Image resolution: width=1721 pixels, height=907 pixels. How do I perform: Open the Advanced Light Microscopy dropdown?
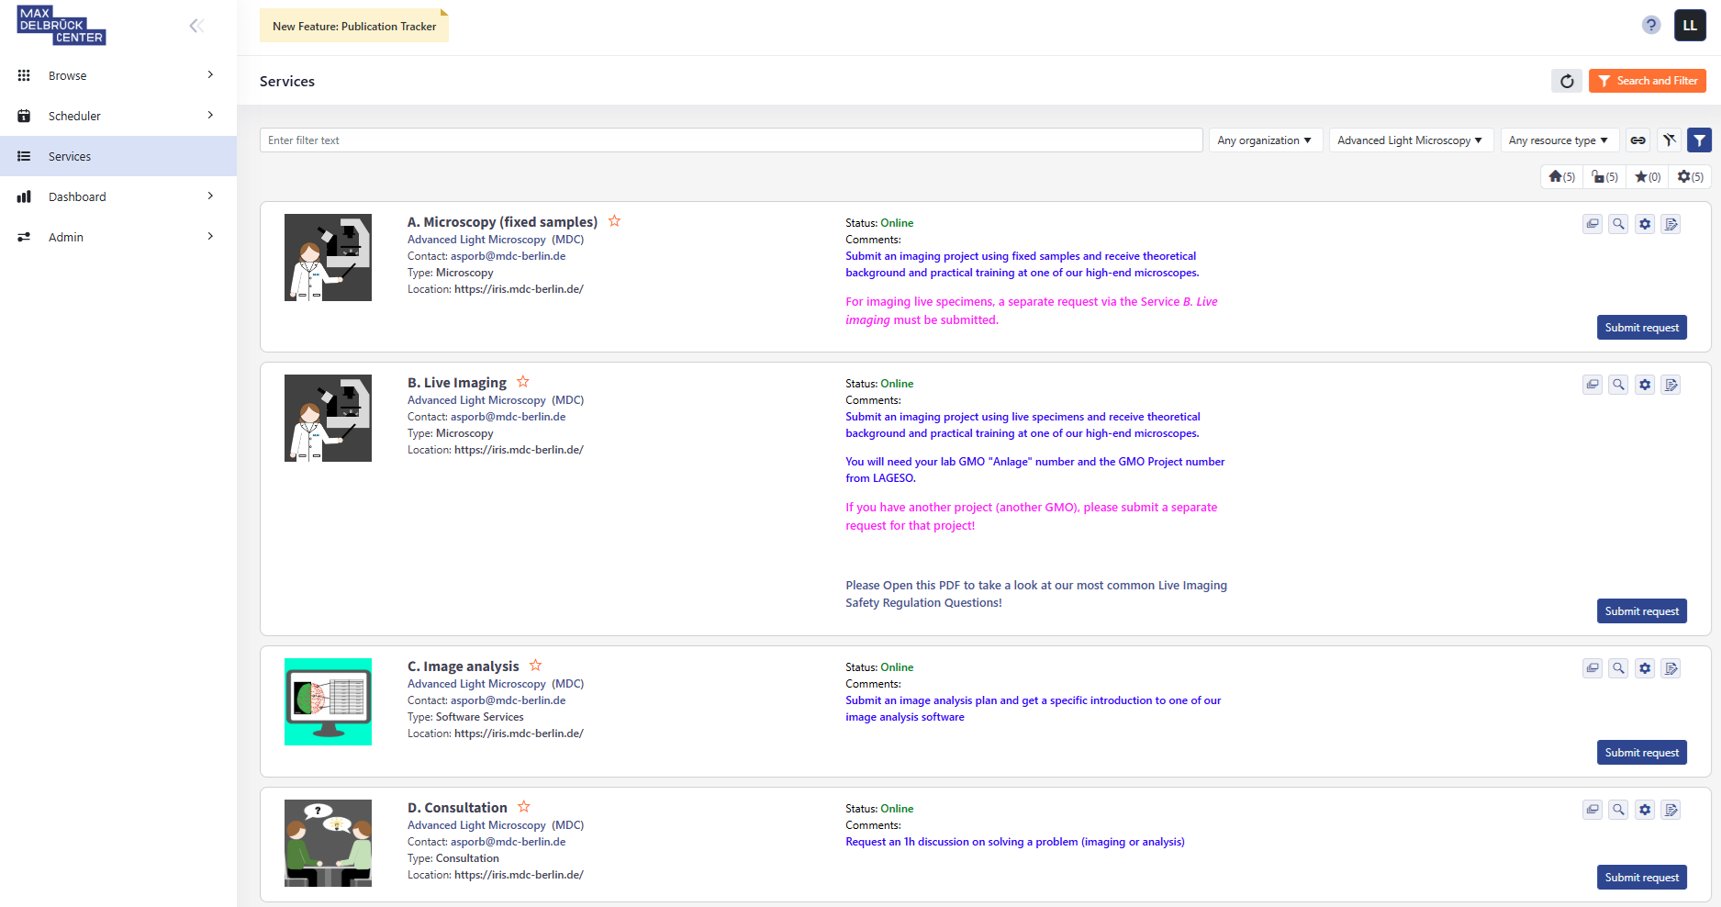[x=1411, y=140]
